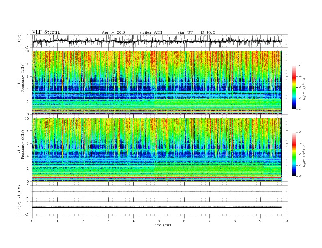Click the "4" kHz tick of ch.2 spectrogram
Viewport: 322px width, 248px height.
coord(28,156)
